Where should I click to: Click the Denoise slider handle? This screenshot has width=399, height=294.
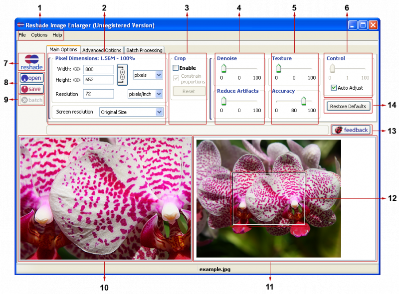223,68
